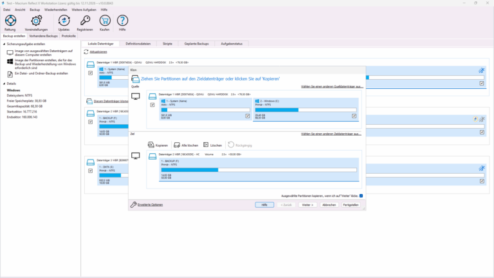This screenshot has width=494, height=278.
Task: Click 'Wählen Sie einen anderen Quelldatenträger aus'
Action: 332,86
